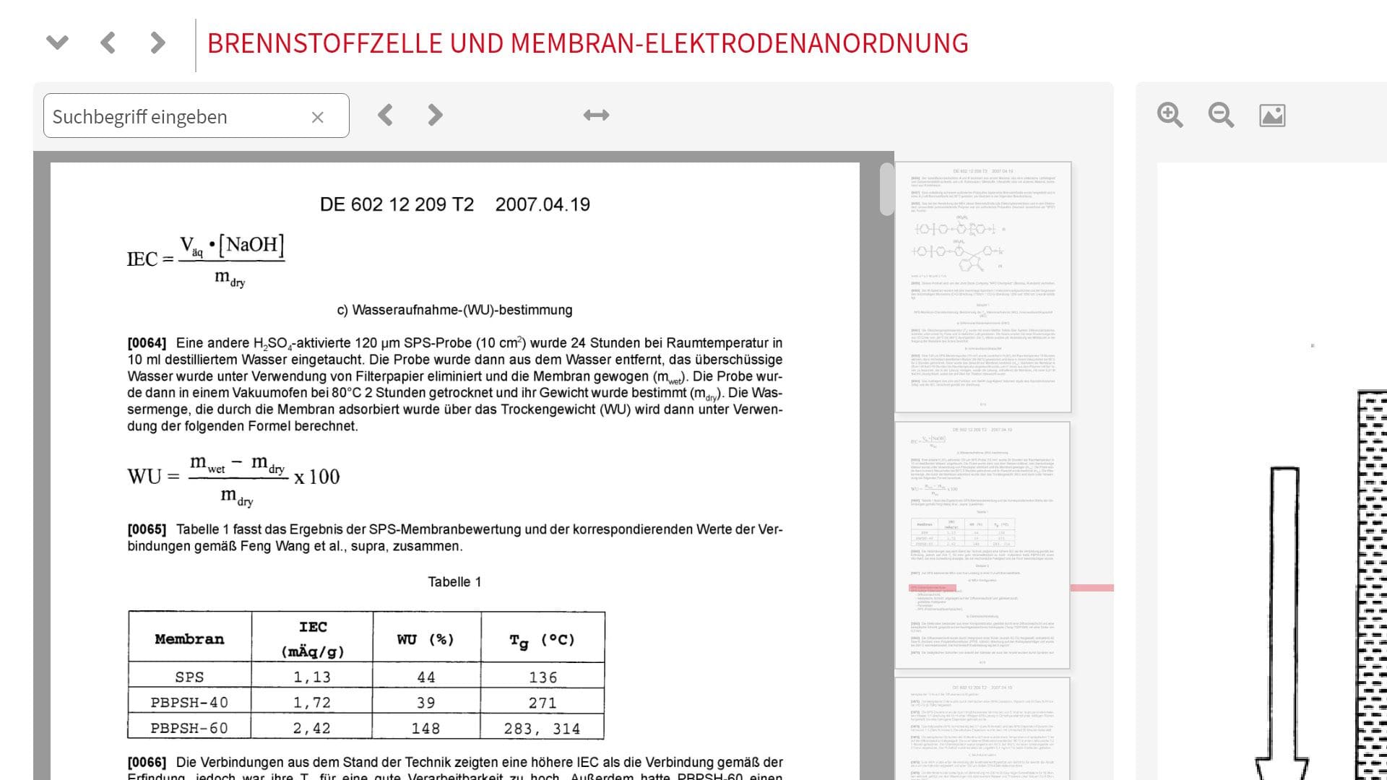Select the PBPSH-40 membrane row
The height and width of the screenshot is (780, 1387).
pos(366,703)
